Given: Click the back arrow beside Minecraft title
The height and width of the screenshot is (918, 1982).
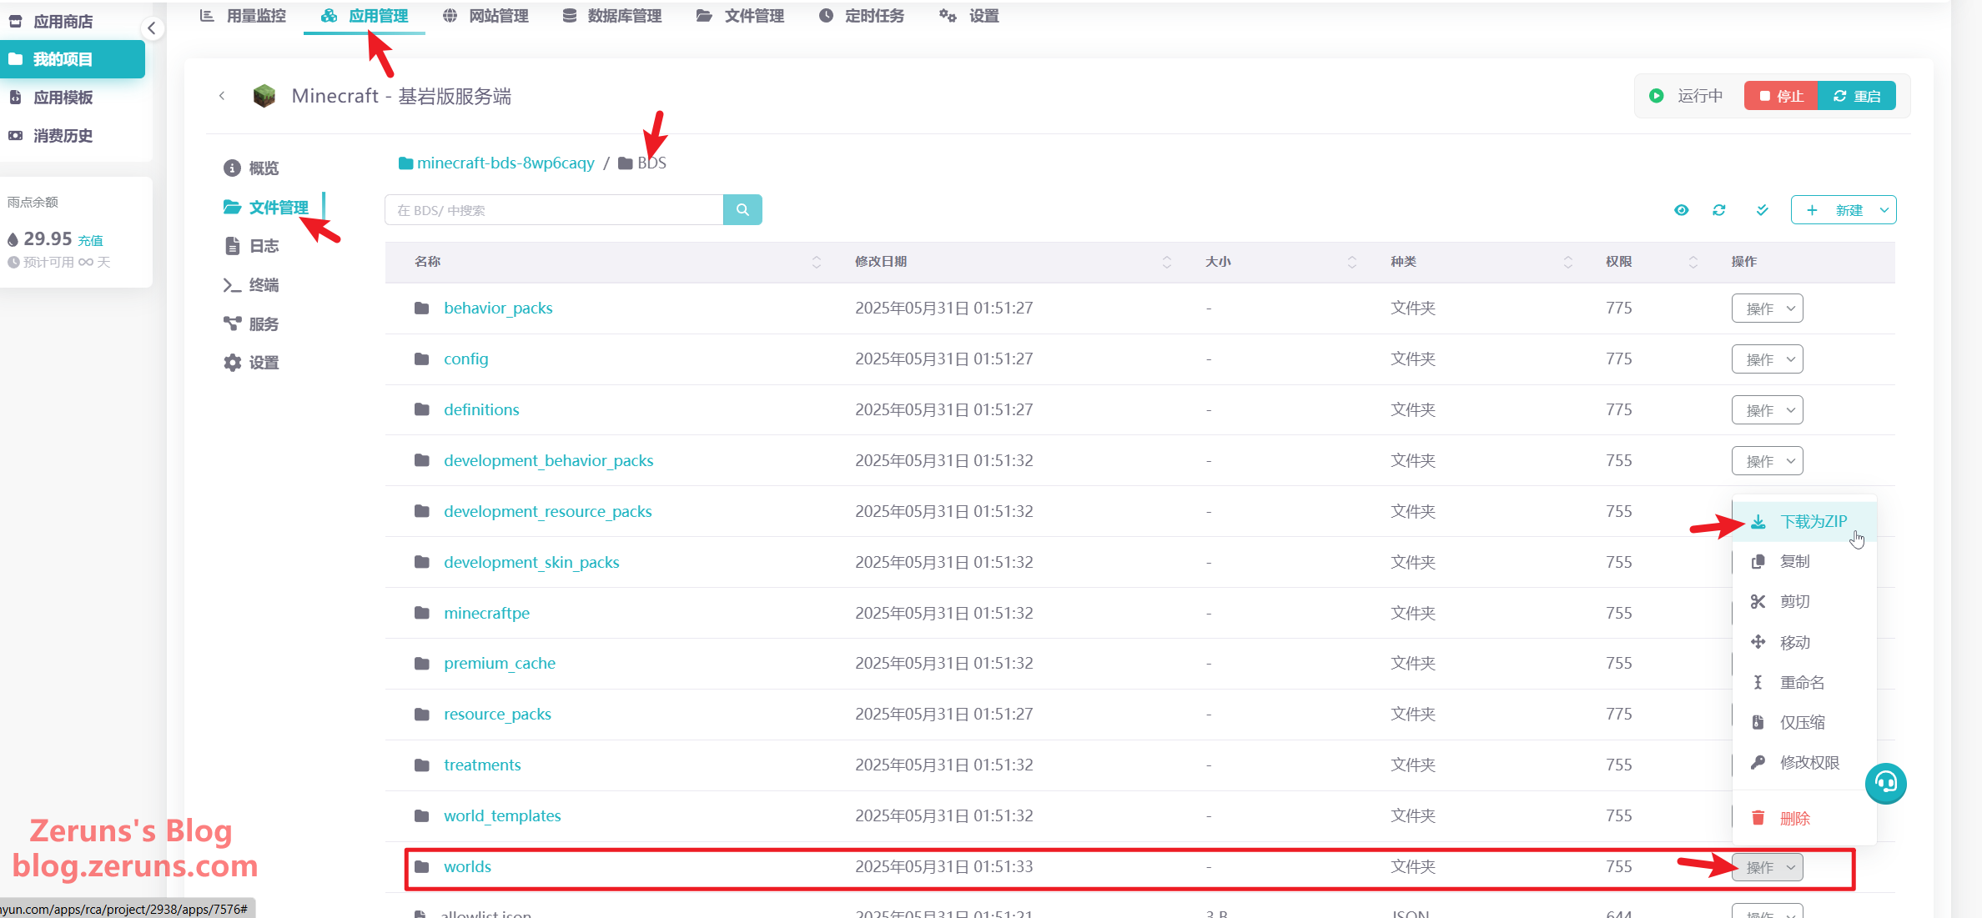Looking at the screenshot, I should tap(222, 96).
